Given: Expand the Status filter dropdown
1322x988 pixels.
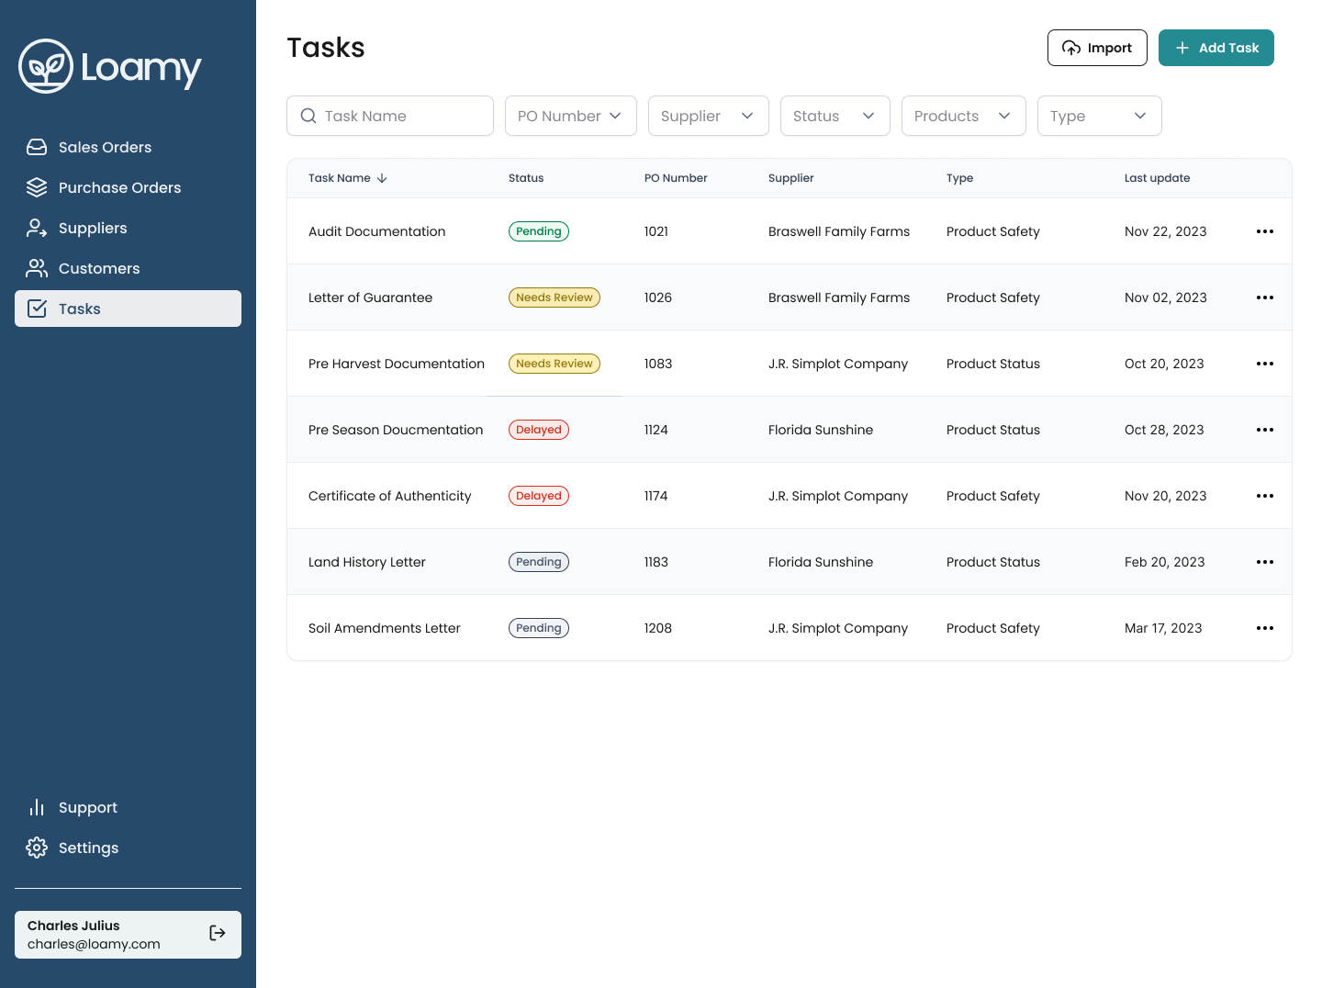Looking at the screenshot, I should tap(835, 116).
